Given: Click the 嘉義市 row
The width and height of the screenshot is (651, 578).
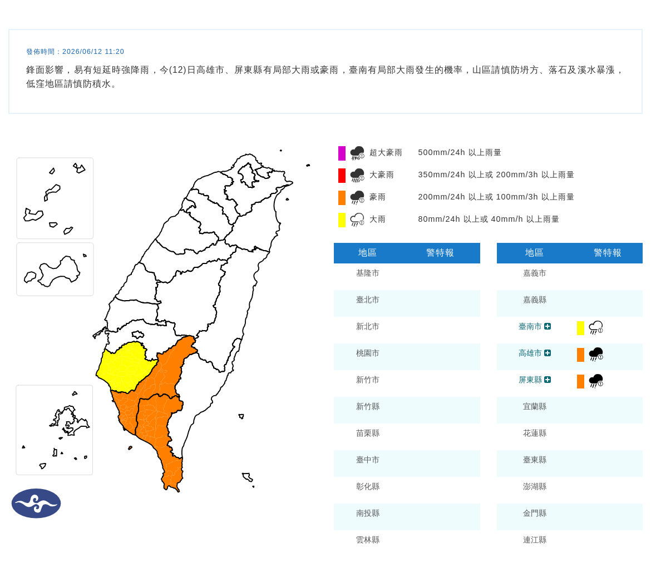Looking at the screenshot, I should click(570, 277).
